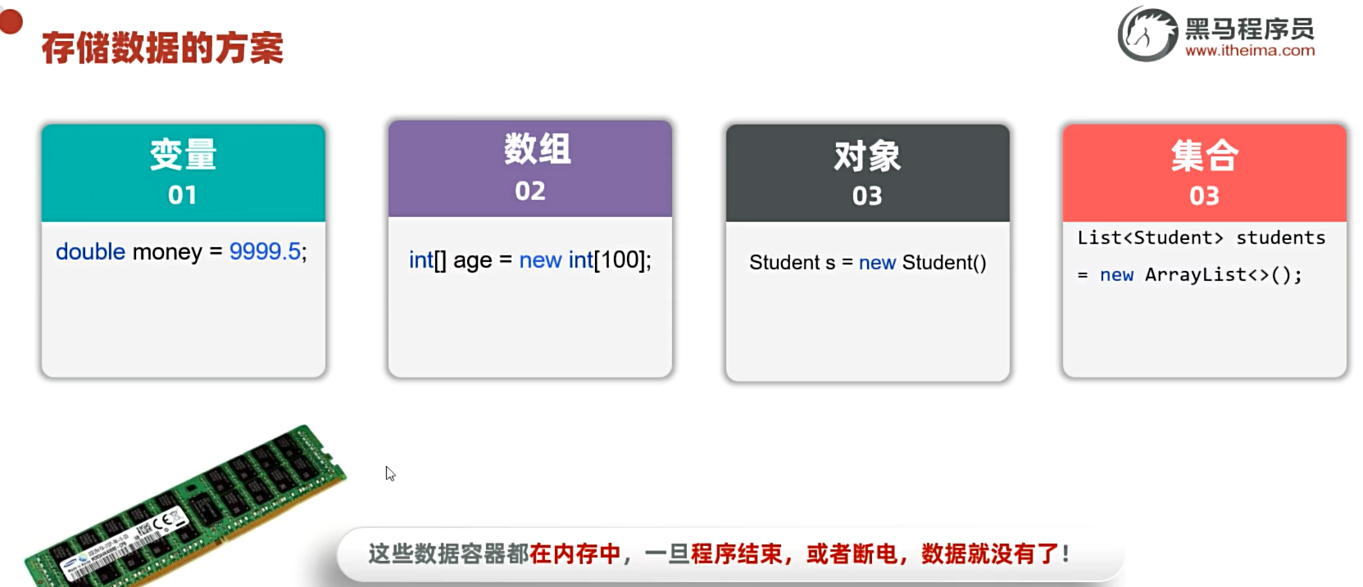This screenshot has width=1363, height=587.
Task: Click the text '= new ArrayList<>();'
Action: click(1189, 275)
